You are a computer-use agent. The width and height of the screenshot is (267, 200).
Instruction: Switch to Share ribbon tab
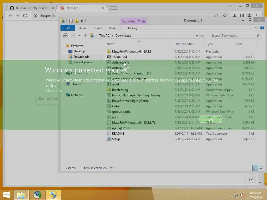point(98,28)
